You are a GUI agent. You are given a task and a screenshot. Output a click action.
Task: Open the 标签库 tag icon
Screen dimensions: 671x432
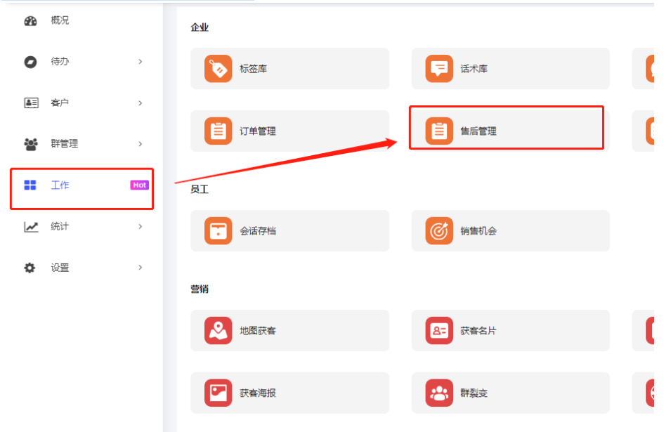[x=219, y=68]
